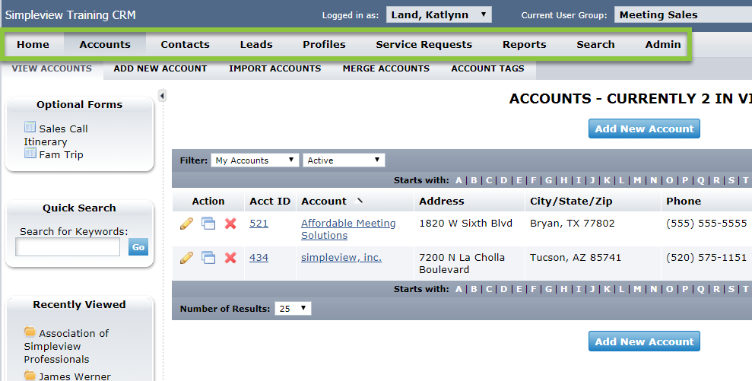Click the Simpleview Training CRM title
The image size is (752, 381).
(71, 15)
